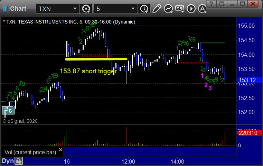Select the yellow short trigger line
The width and height of the screenshot is (263, 166).
96,59
